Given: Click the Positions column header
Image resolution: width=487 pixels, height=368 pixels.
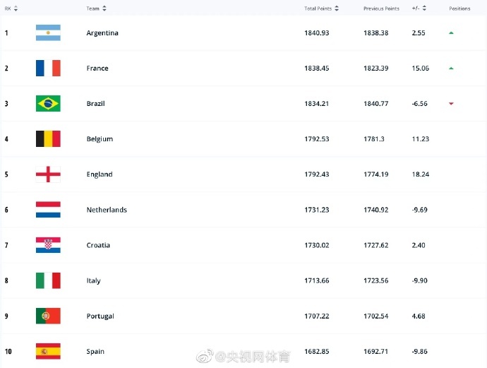Looking at the screenshot, I should point(459,8).
